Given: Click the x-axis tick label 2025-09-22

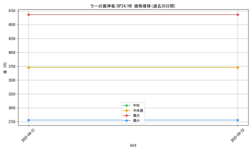Looking at the screenshot, I should (x=238, y=135).
